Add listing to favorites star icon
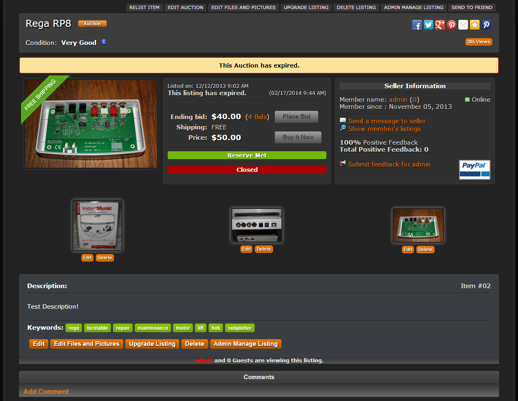This screenshot has width=518, height=401. [475, 25]
